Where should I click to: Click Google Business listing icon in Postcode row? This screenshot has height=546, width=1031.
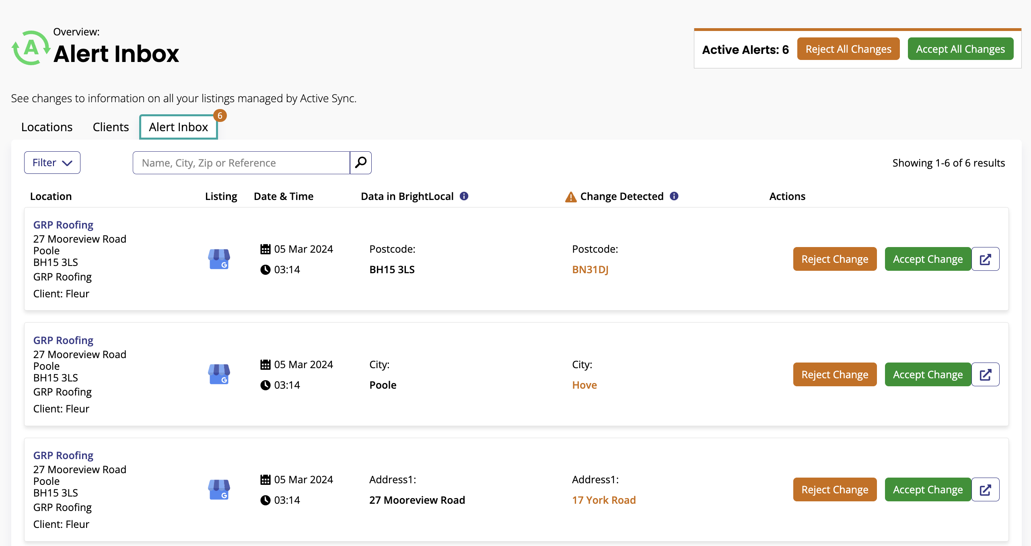click(219, 259)
